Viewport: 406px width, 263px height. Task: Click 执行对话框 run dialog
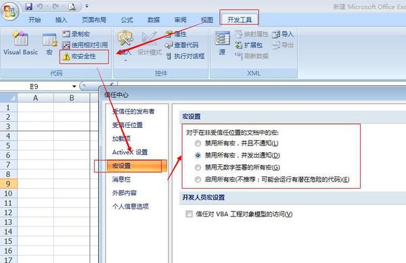pyautogui.click(x=185, y=56)
